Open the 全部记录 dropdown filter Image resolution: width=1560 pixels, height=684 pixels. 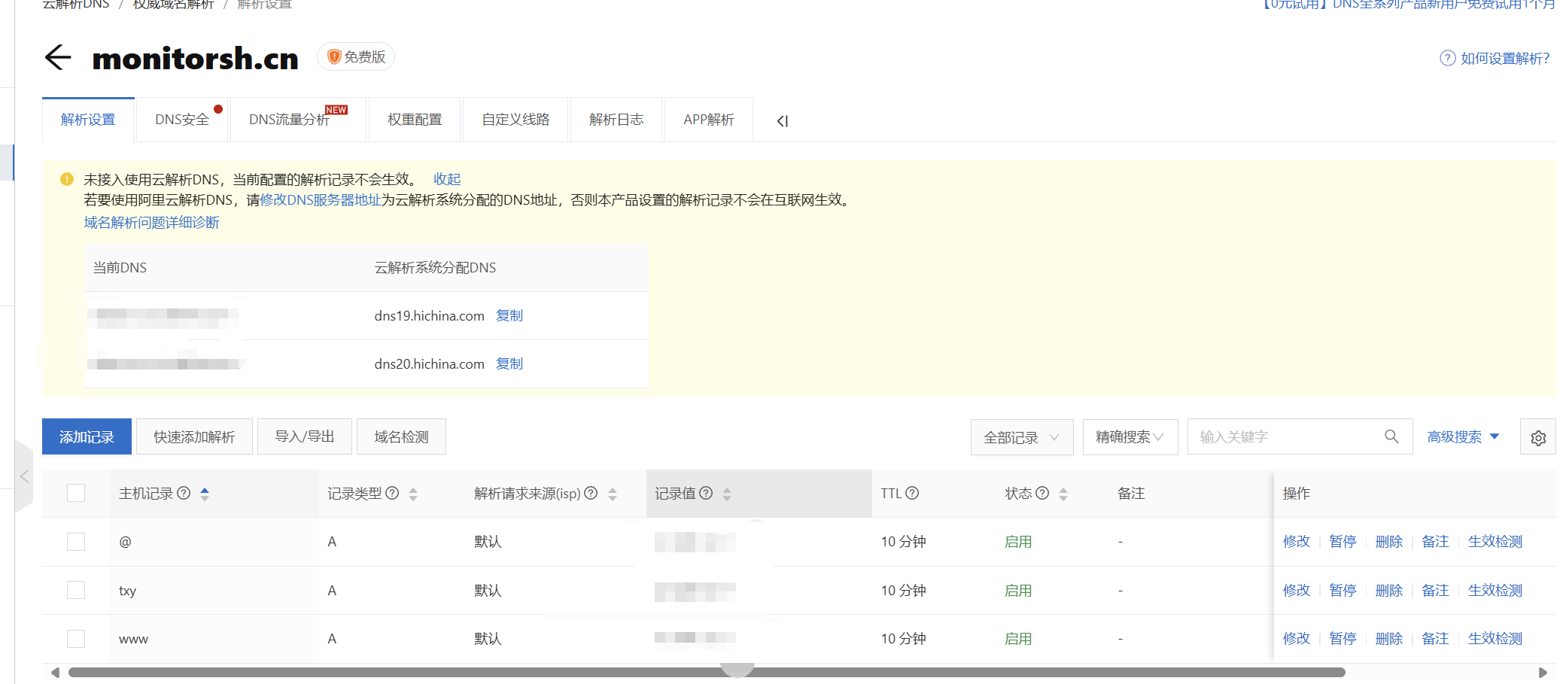click(x=1020, y=437)
